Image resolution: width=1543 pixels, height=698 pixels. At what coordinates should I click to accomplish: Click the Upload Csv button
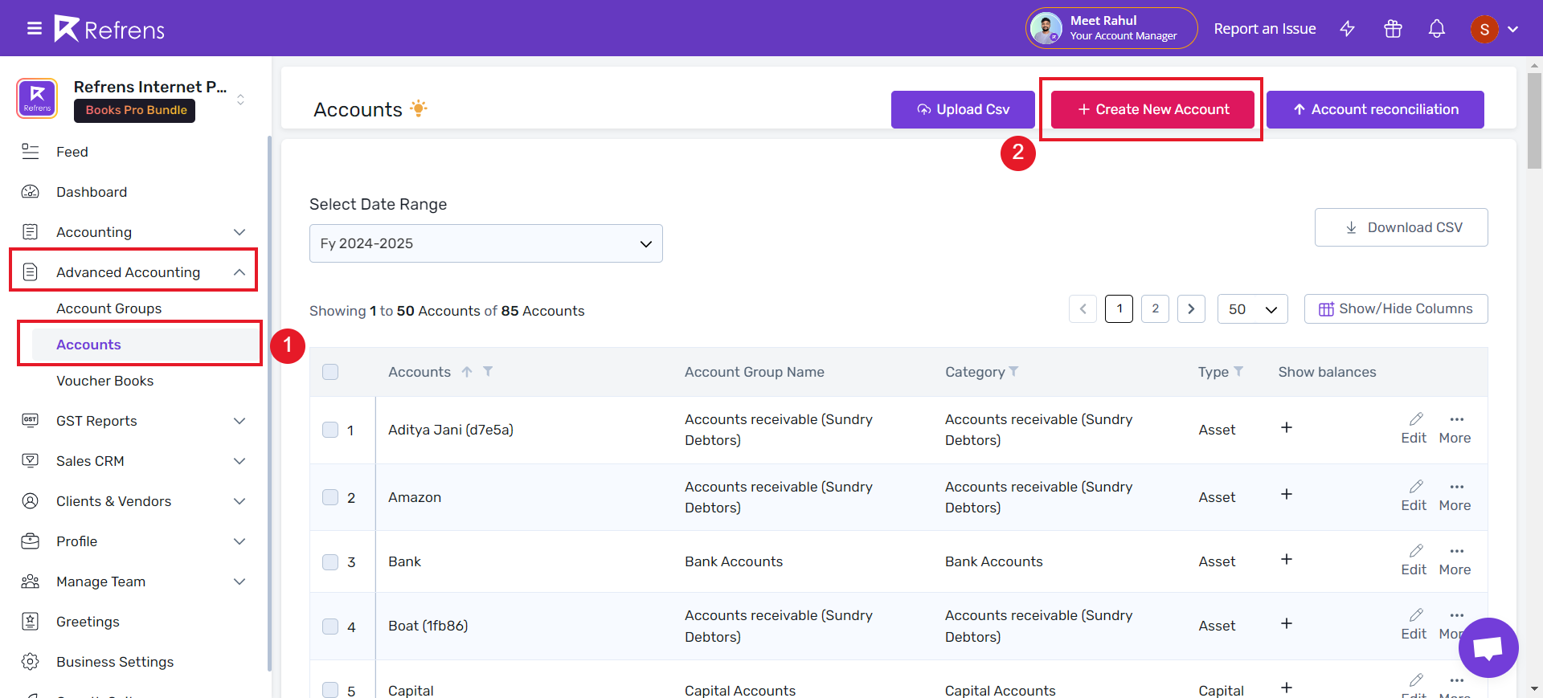[963, 109]
